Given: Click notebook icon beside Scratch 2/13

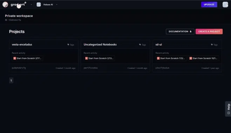Looking at the screenshot, I should (x=87, y=58).
